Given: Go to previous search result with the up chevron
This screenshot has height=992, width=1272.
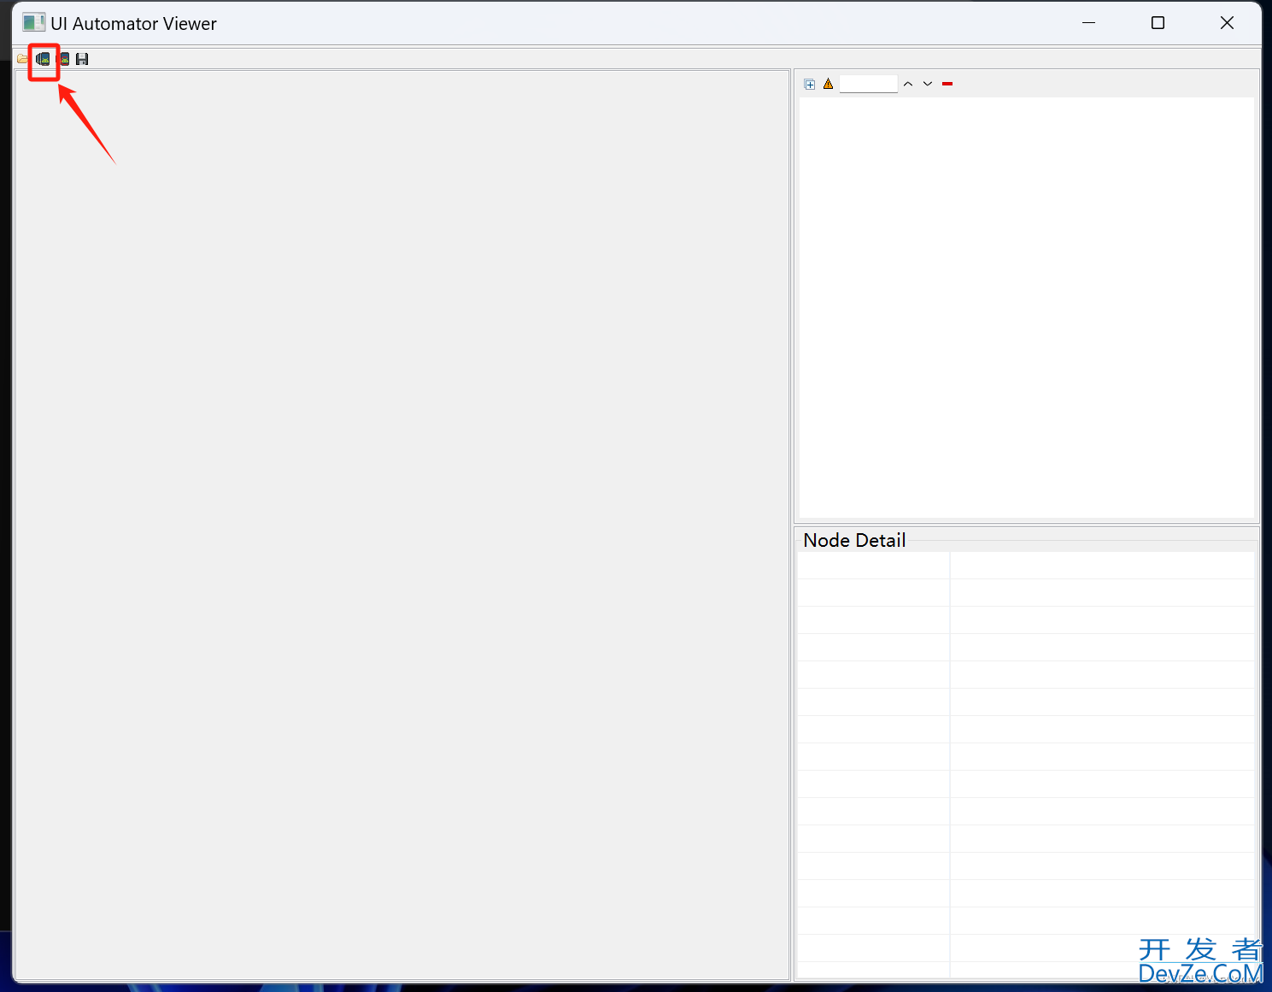Looking at the screenshot, I should click(908, 84).
